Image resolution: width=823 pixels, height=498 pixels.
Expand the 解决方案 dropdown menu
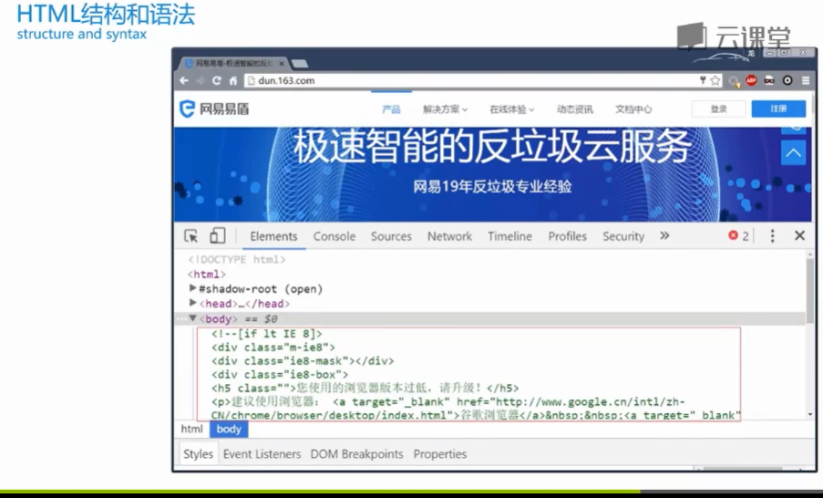(445, 109)
